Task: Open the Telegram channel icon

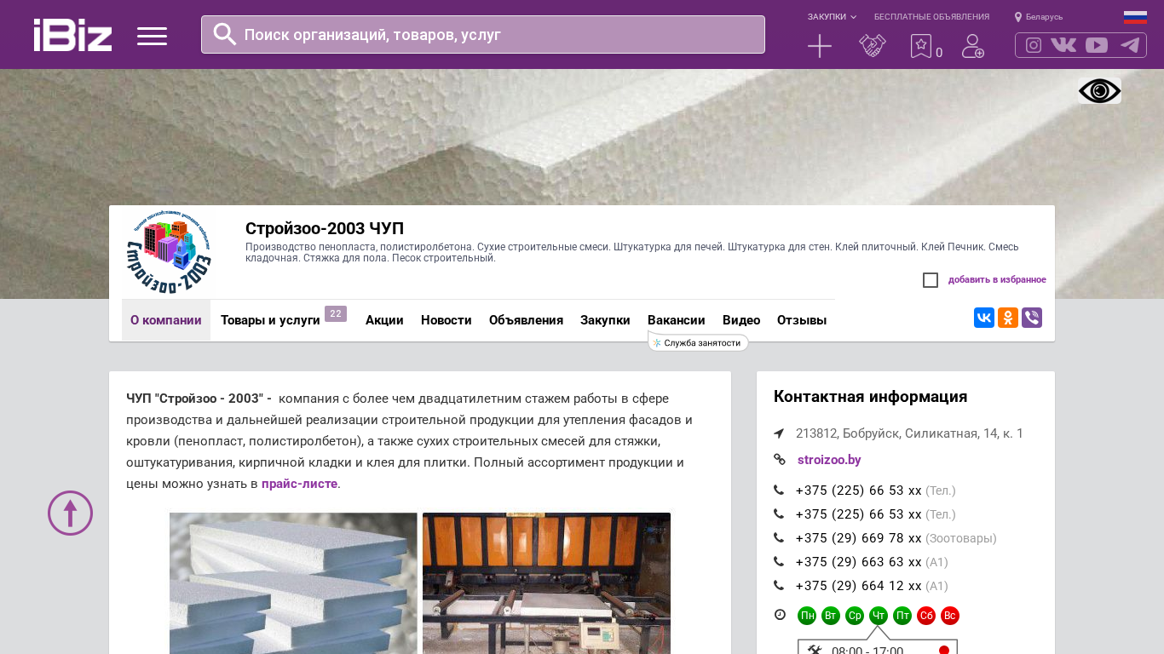Action: point(1130,45)
